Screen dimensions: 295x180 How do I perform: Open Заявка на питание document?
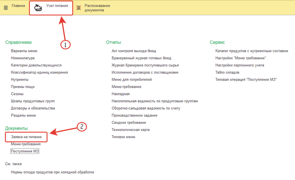coord(26,137)
